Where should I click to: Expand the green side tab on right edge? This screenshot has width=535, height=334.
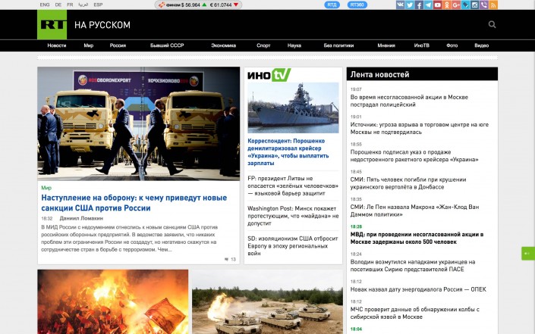click(x=528, y=254)
